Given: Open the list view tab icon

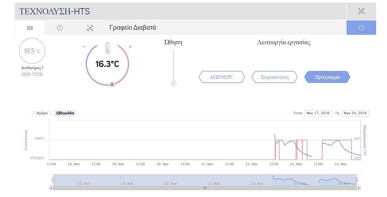Looking at the screenshot, I should pos(30,28).
